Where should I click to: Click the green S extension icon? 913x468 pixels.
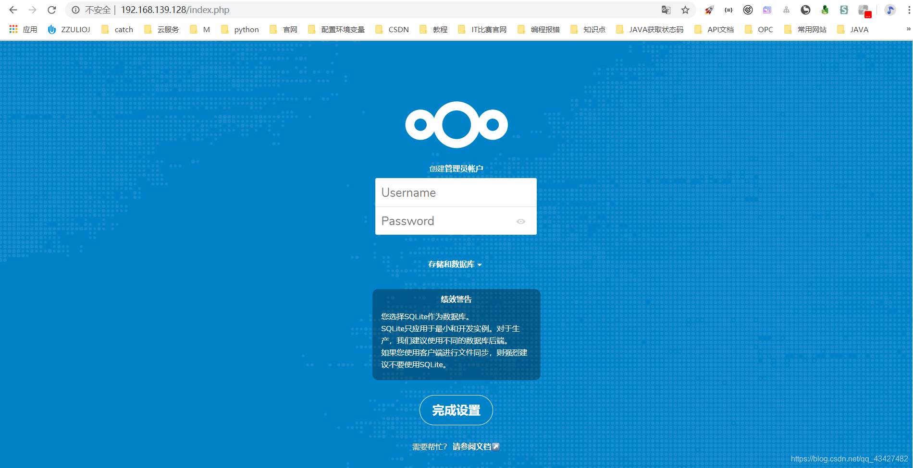[844, 10]
